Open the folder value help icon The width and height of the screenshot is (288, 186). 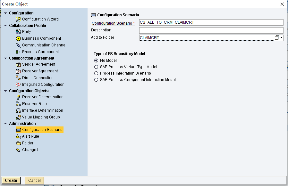pyautogui.click(x=277, y=37)
